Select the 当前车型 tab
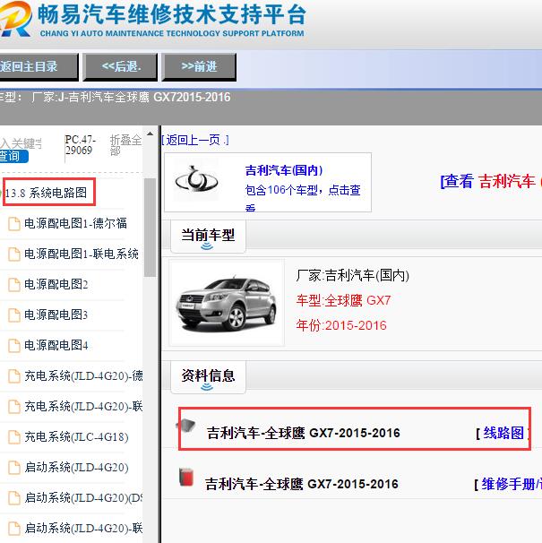 (x=208, y=237)
